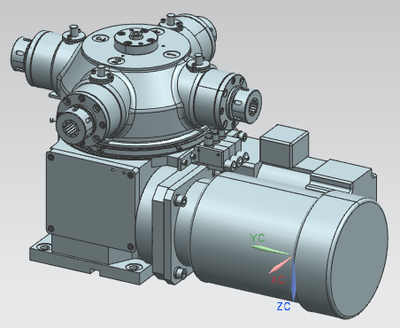
Task: Click the blue ZC axis arrow
Action: click(294, 279)
